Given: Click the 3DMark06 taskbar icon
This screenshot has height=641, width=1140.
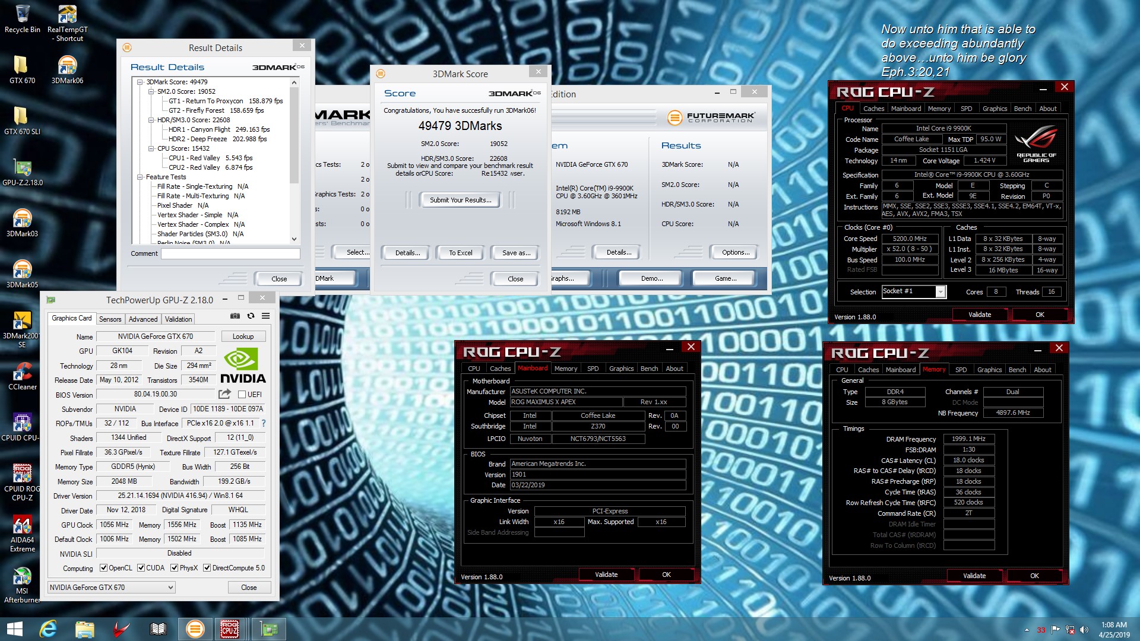Looking at the screenshot, I should pyautogui.click(x=195, y=629).
